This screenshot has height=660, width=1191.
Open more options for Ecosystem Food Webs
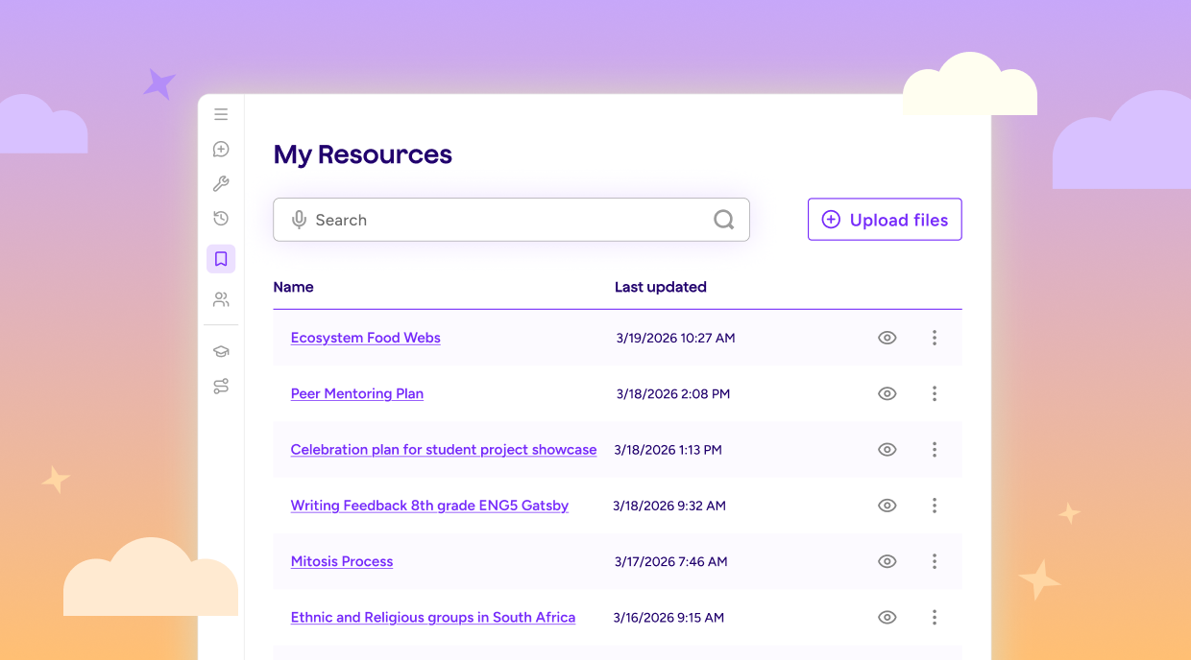pos(935,338)
